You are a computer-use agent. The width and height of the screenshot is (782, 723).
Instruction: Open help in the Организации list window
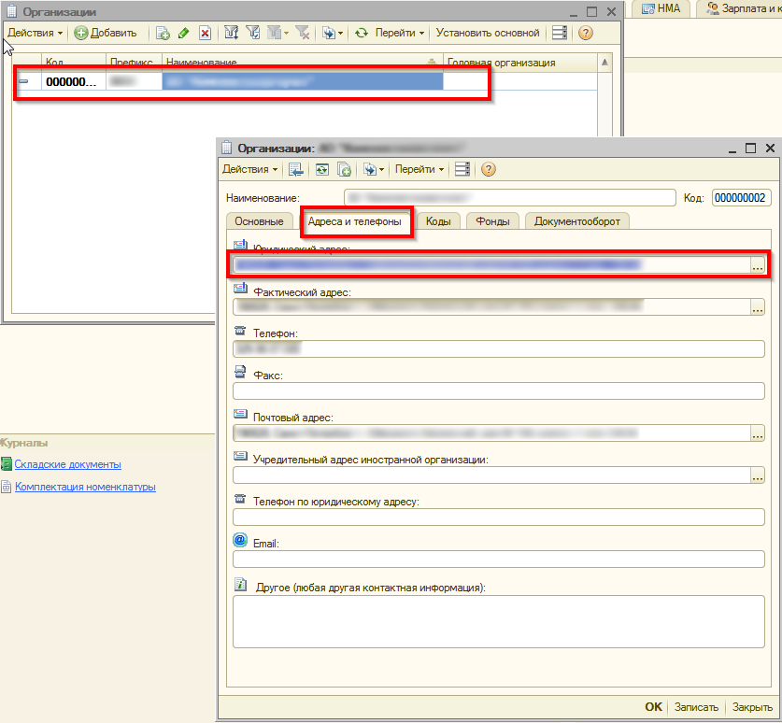586,33
